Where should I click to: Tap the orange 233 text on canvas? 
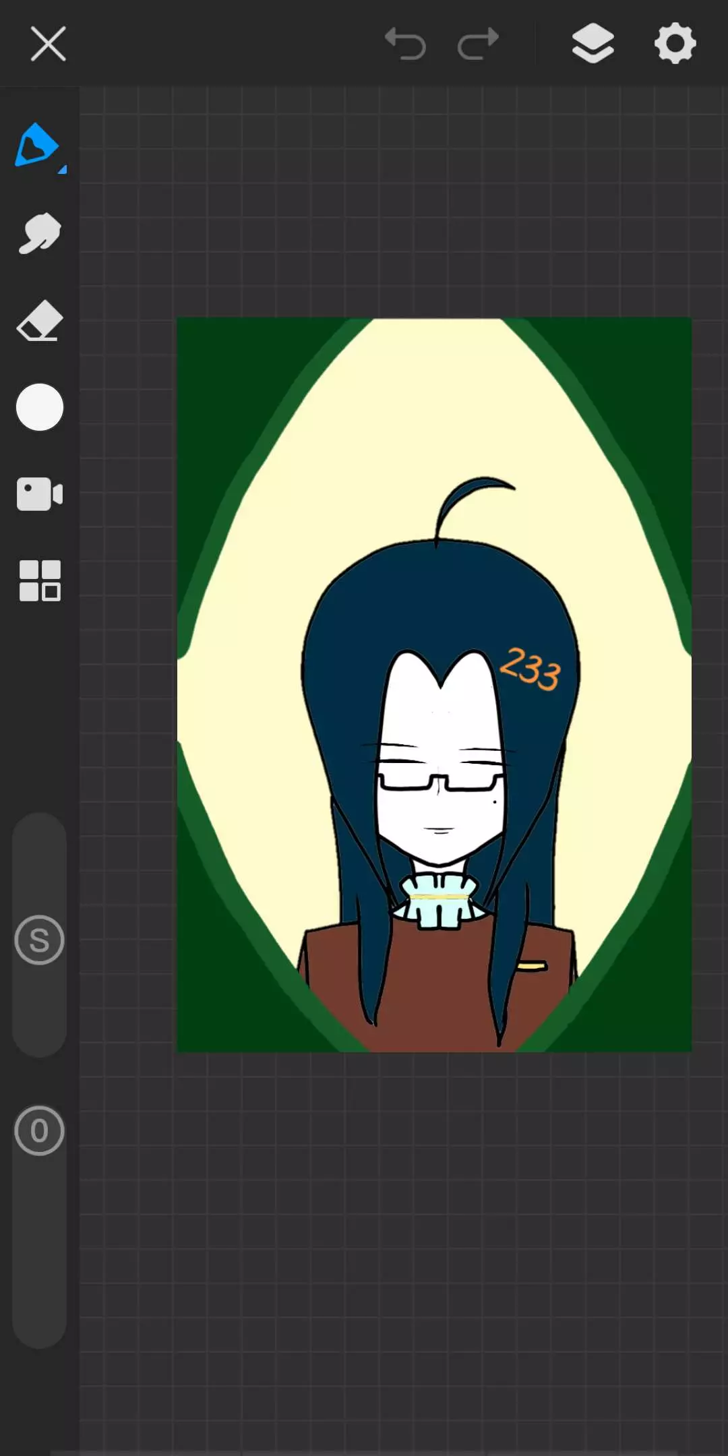click(x=530, y=669)
